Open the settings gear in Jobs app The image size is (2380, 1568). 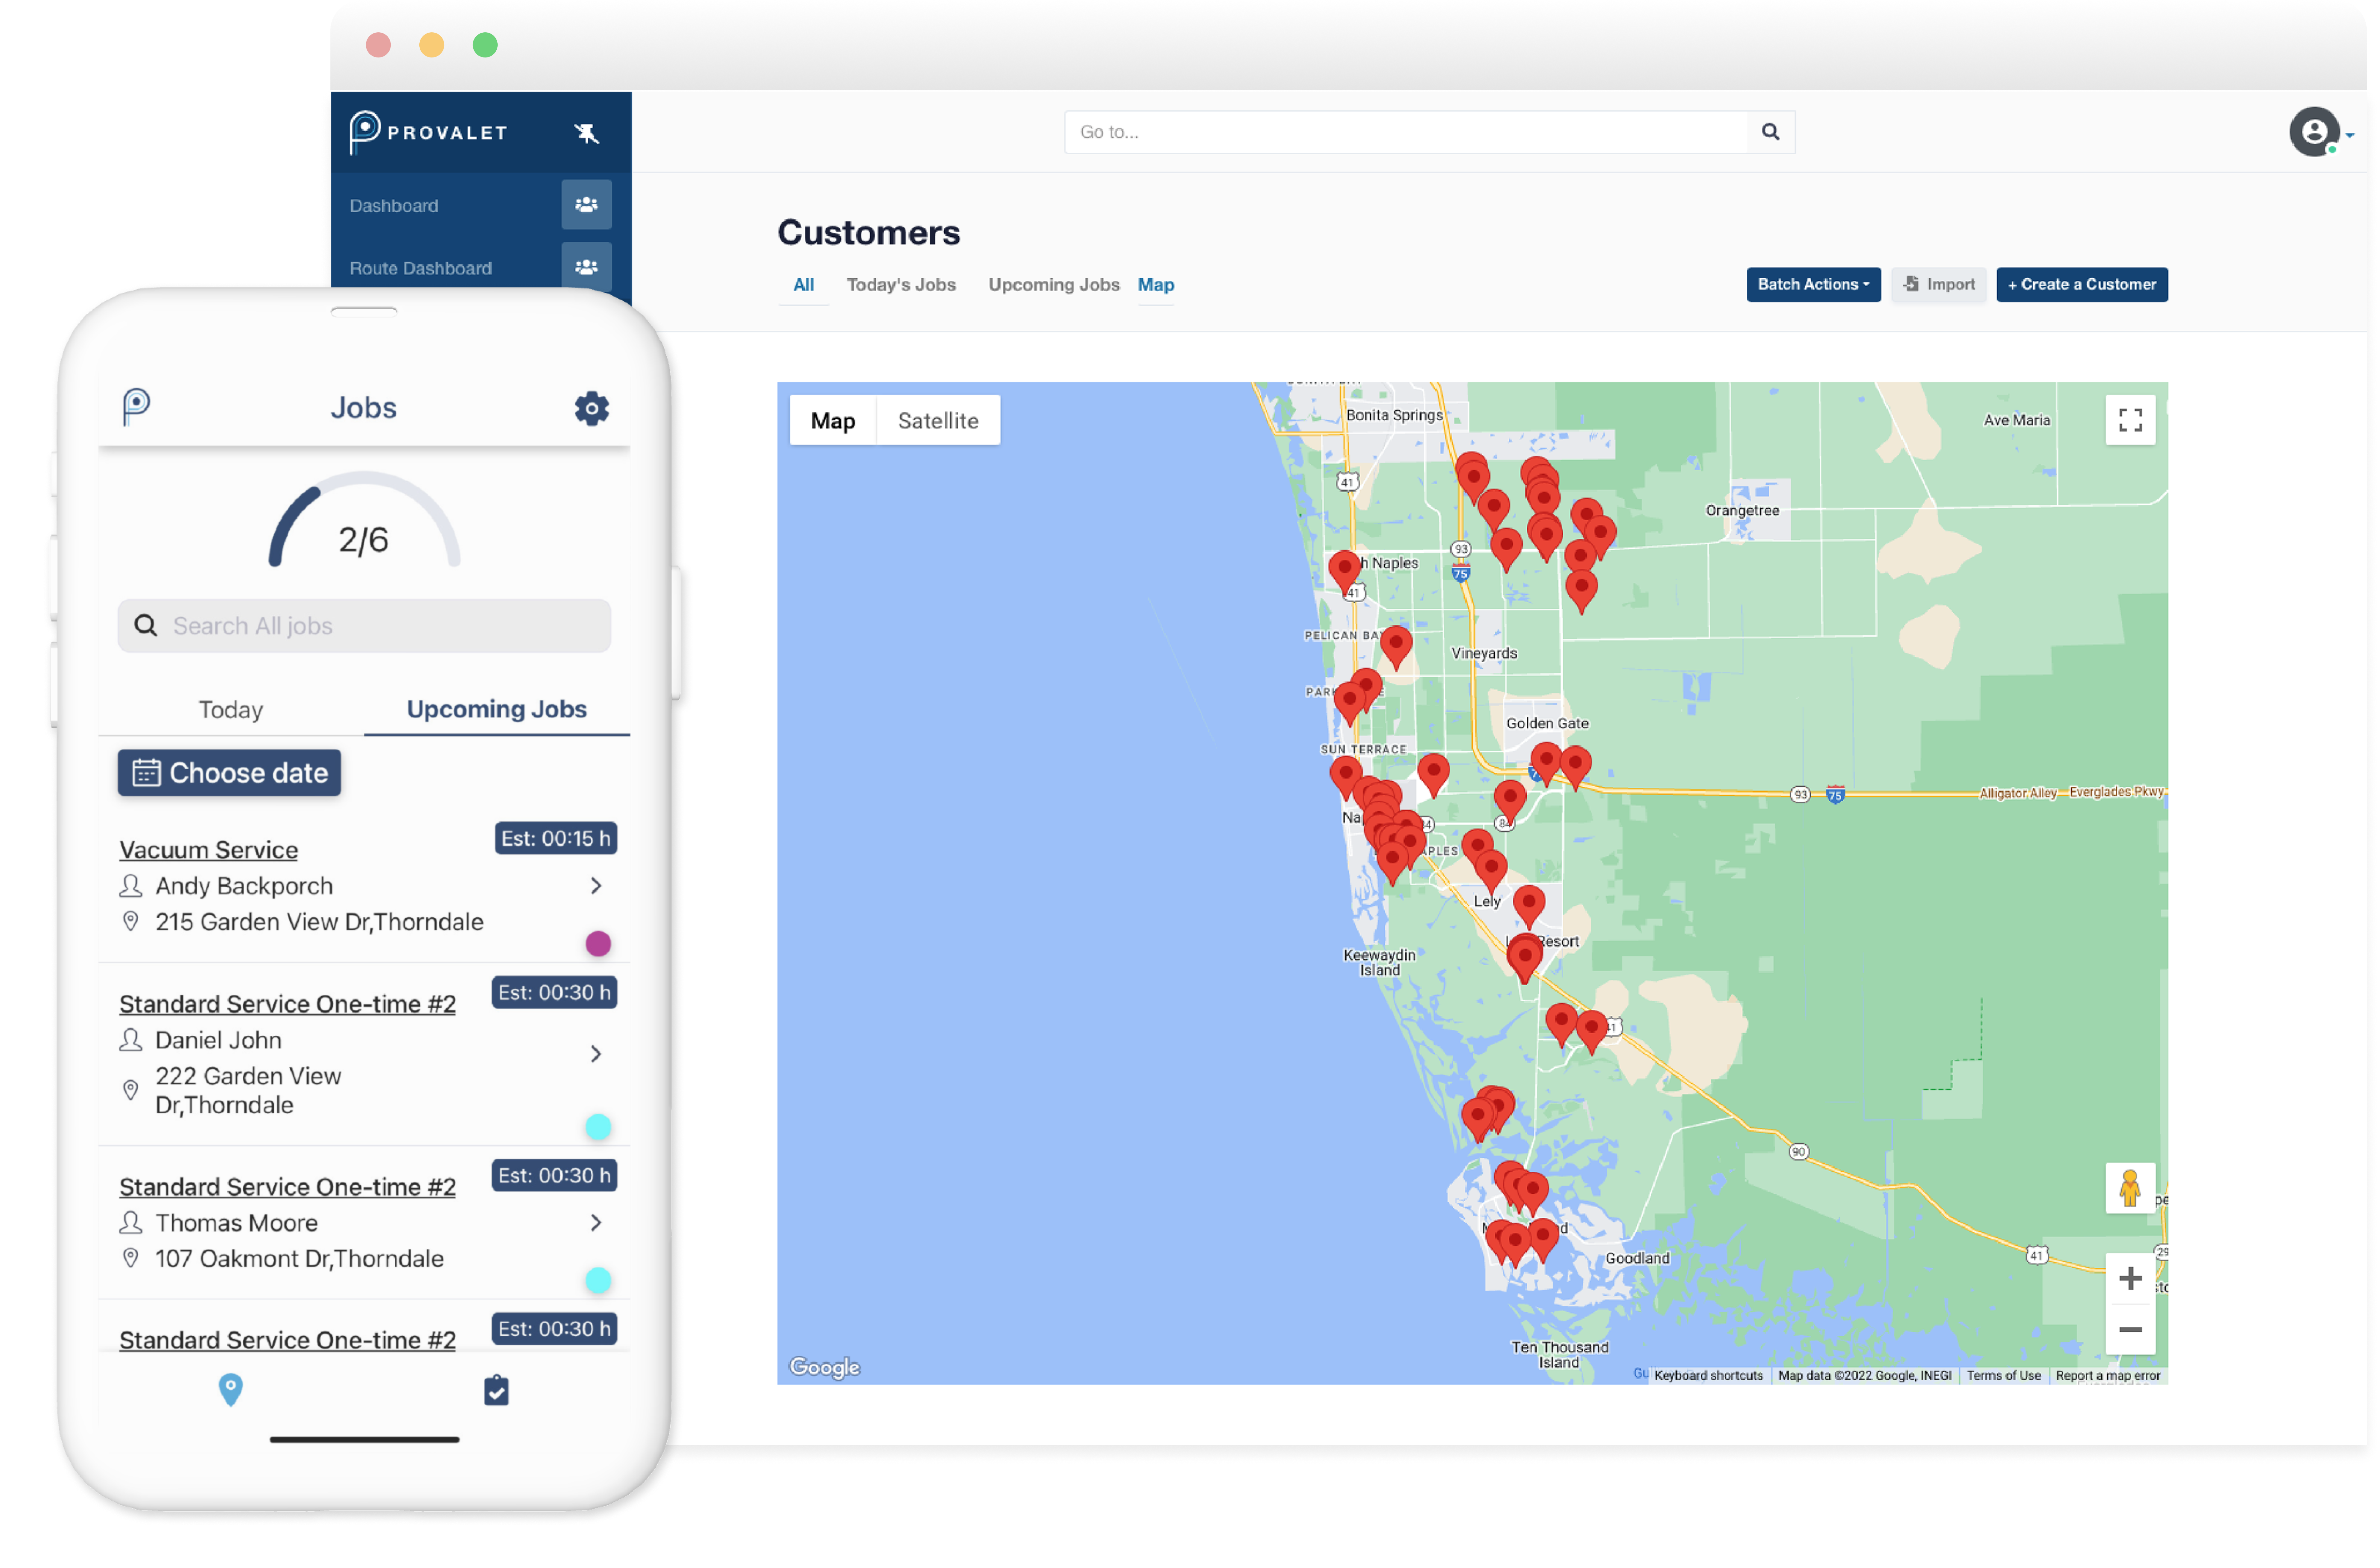591,408
